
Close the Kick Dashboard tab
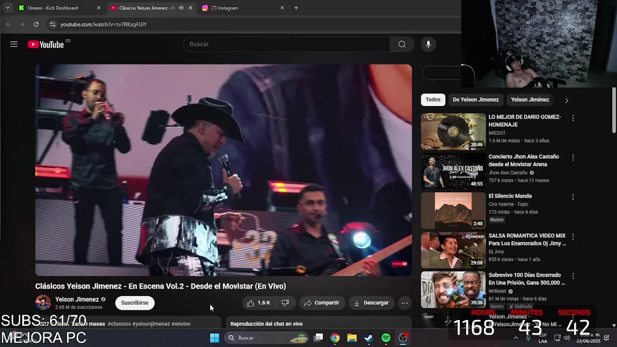click(x=98, y=8)
